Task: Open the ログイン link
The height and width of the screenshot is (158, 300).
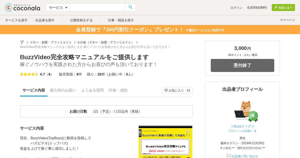Action: coord(236,8)
